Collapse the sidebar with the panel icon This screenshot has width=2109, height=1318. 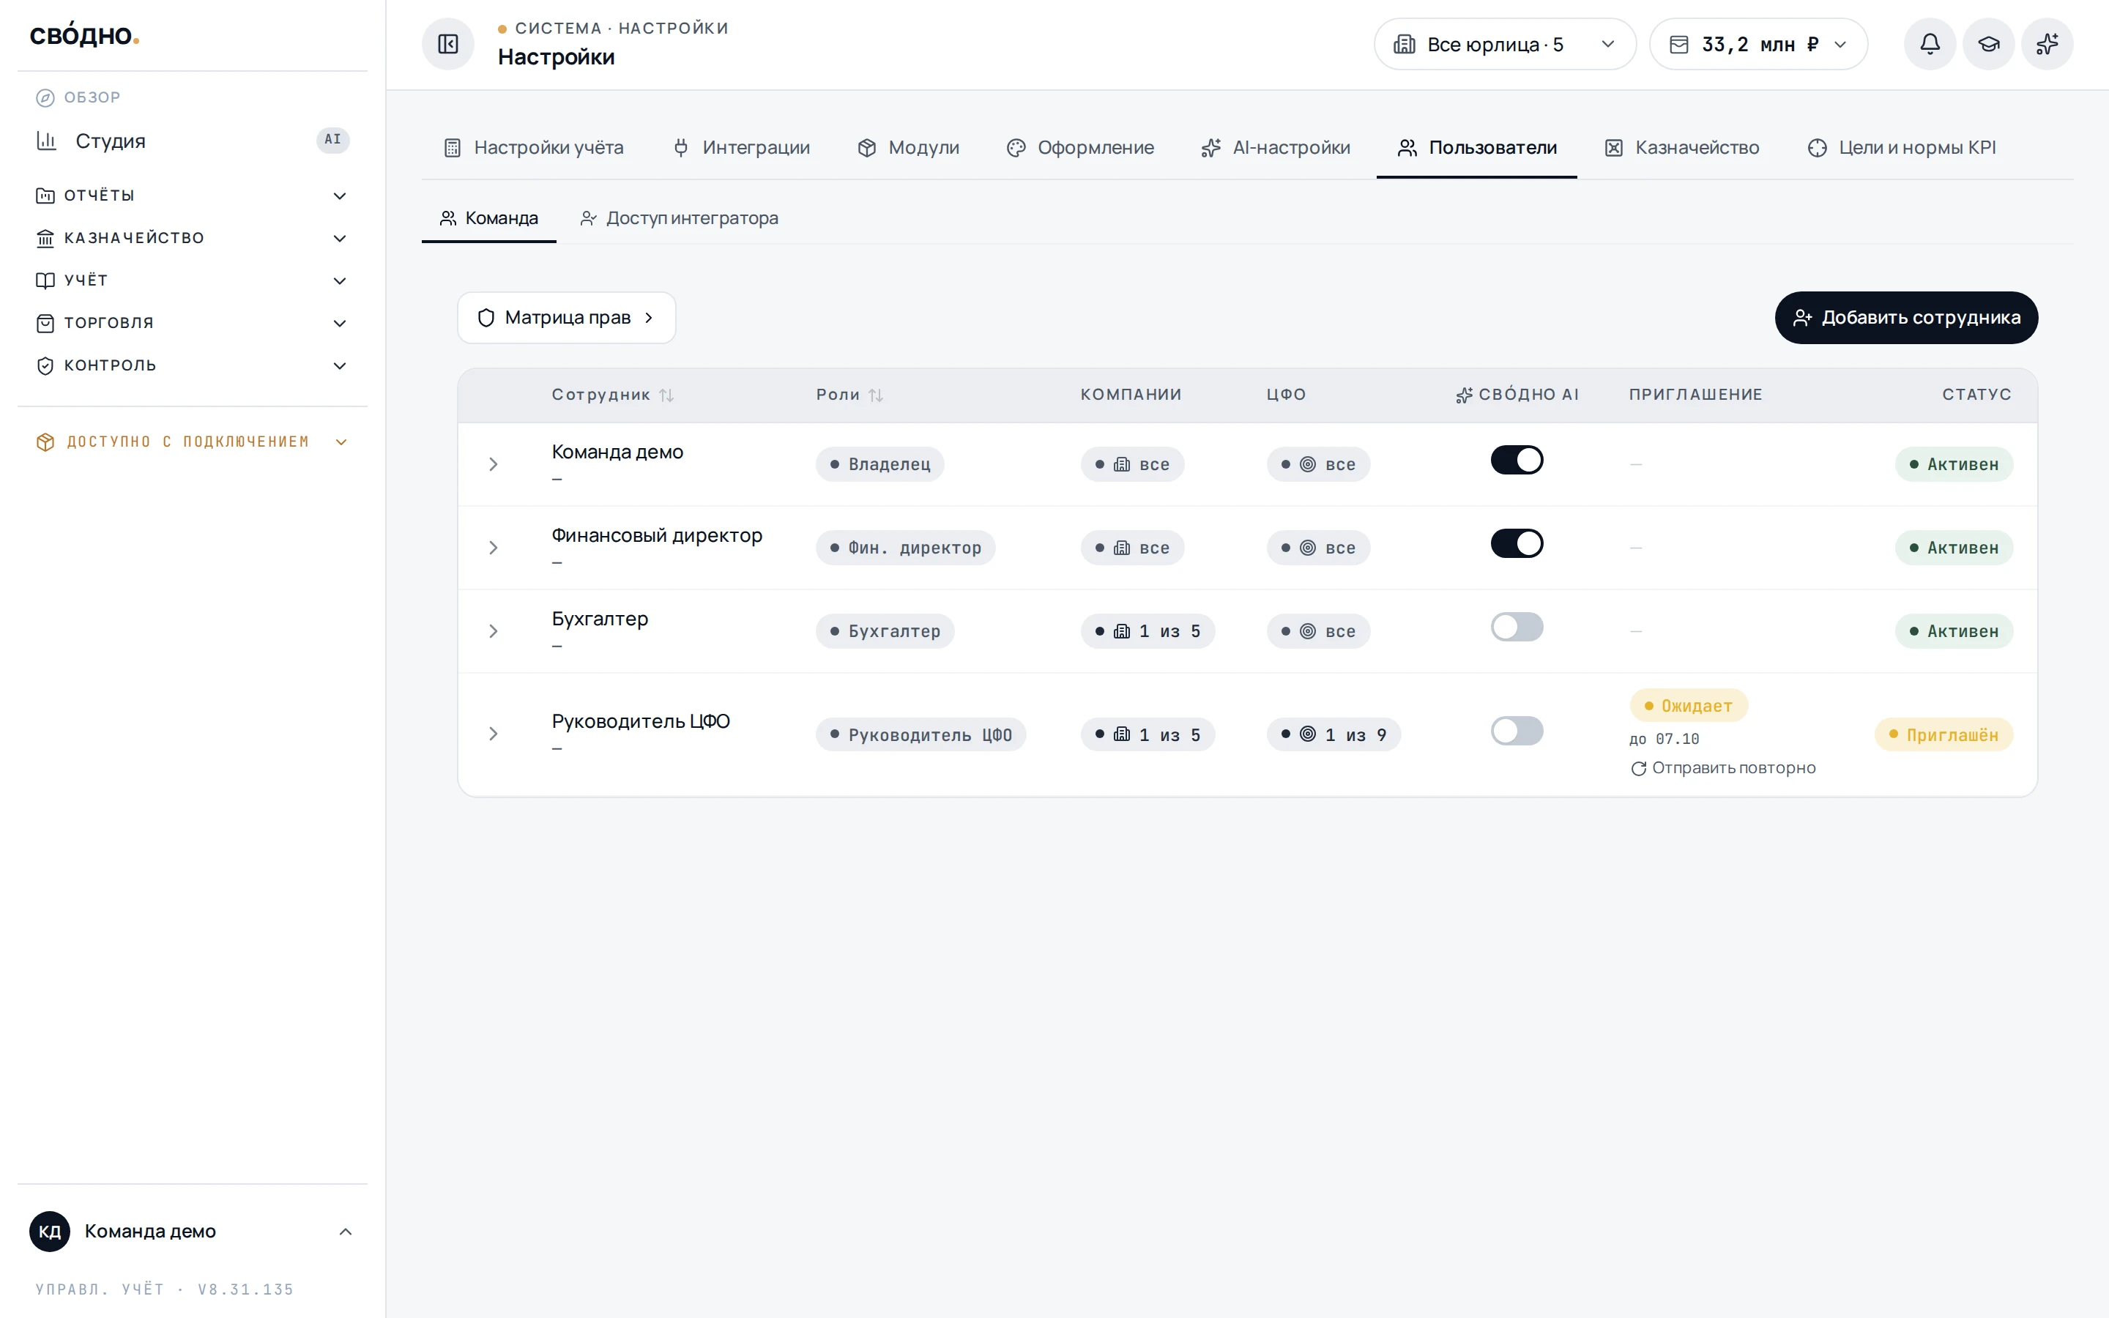click(x=448, y=44)
